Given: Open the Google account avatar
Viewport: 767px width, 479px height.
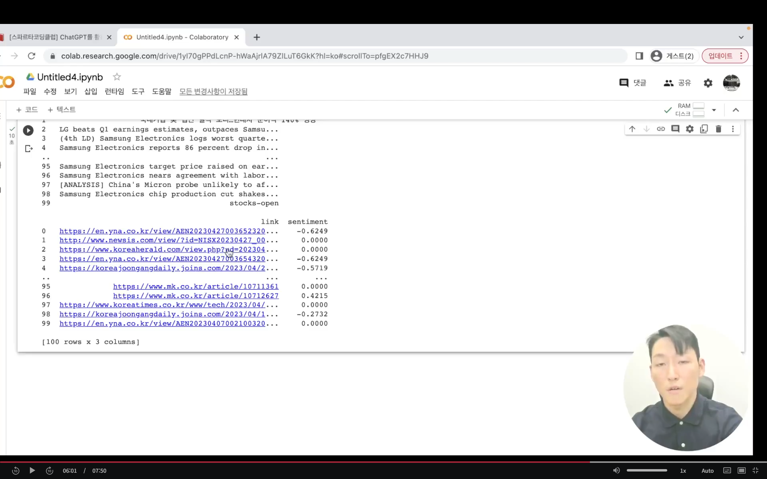Looking at the screenshot, I should click(732, 83).
